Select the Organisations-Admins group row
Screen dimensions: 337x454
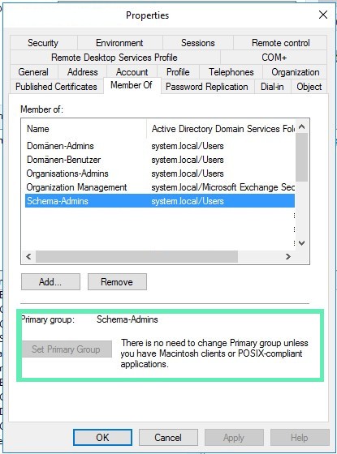[160, 173]
